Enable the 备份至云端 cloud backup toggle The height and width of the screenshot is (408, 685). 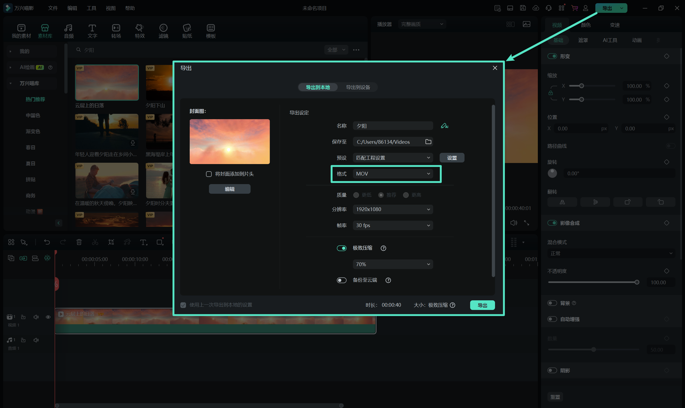(x=342, y=280)
